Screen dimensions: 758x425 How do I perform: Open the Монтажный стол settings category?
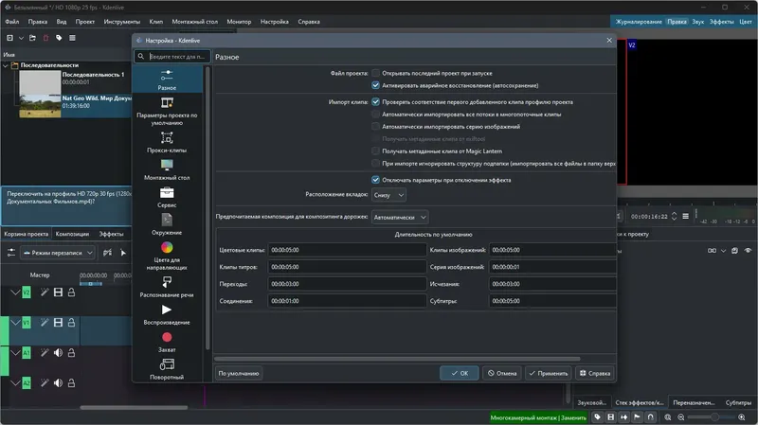click(167, 169)
